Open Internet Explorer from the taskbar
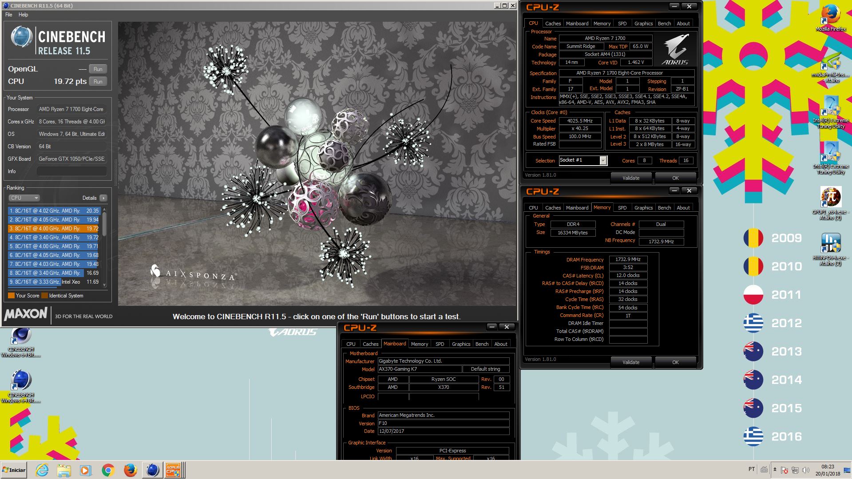Viewport: 852px width, 479px height. click(42, 470)
